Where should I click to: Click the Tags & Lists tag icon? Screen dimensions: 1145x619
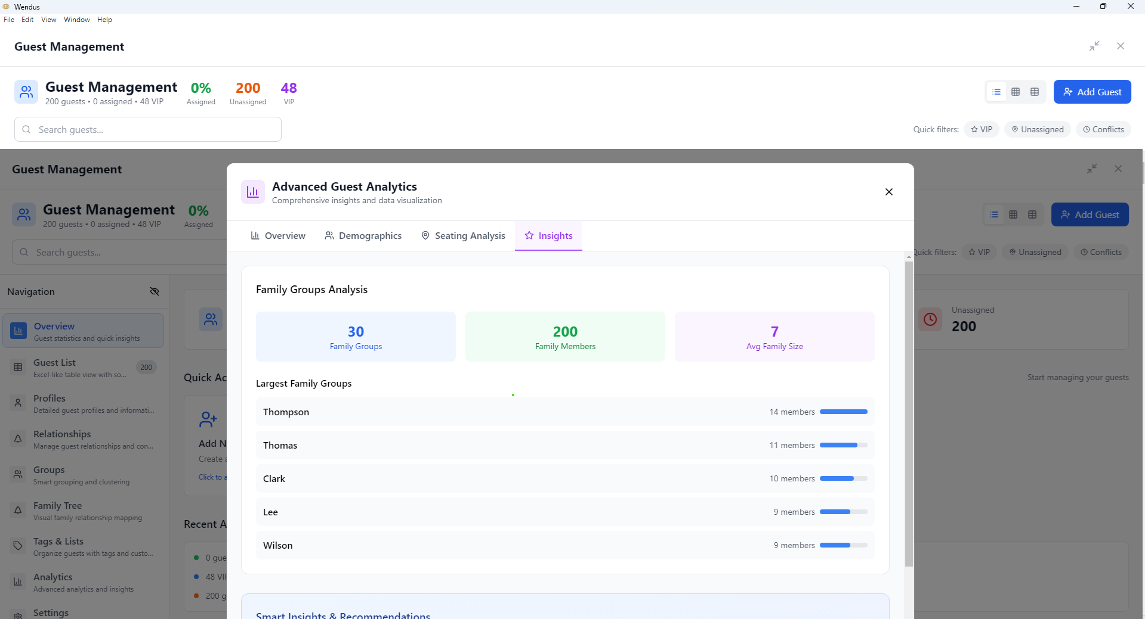pyautogui.click(x=17, y=546)
